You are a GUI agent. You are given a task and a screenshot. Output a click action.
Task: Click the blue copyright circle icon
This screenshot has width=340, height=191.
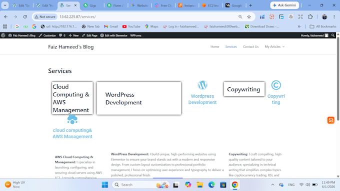click(x=276, y=85)
